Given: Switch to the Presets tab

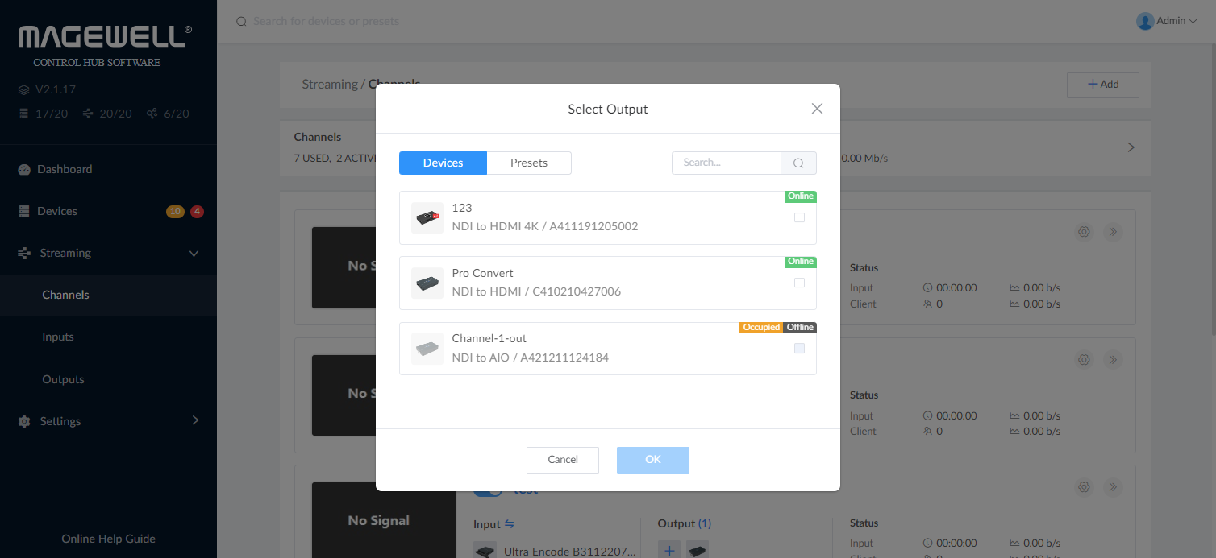Looking at the screenshot, I should [528, 163].
